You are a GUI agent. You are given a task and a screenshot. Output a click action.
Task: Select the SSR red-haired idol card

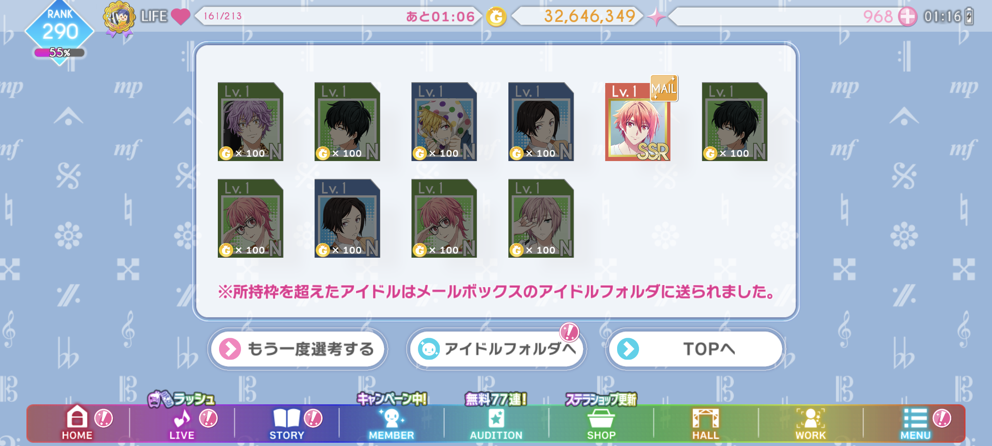coord(638,122)
